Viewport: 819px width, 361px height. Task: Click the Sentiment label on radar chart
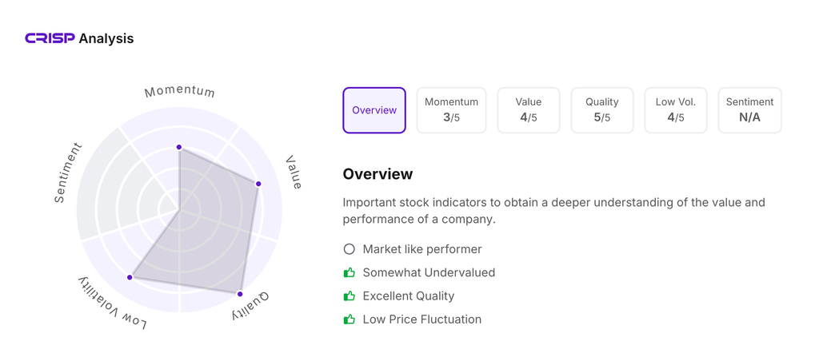(67, 173)
